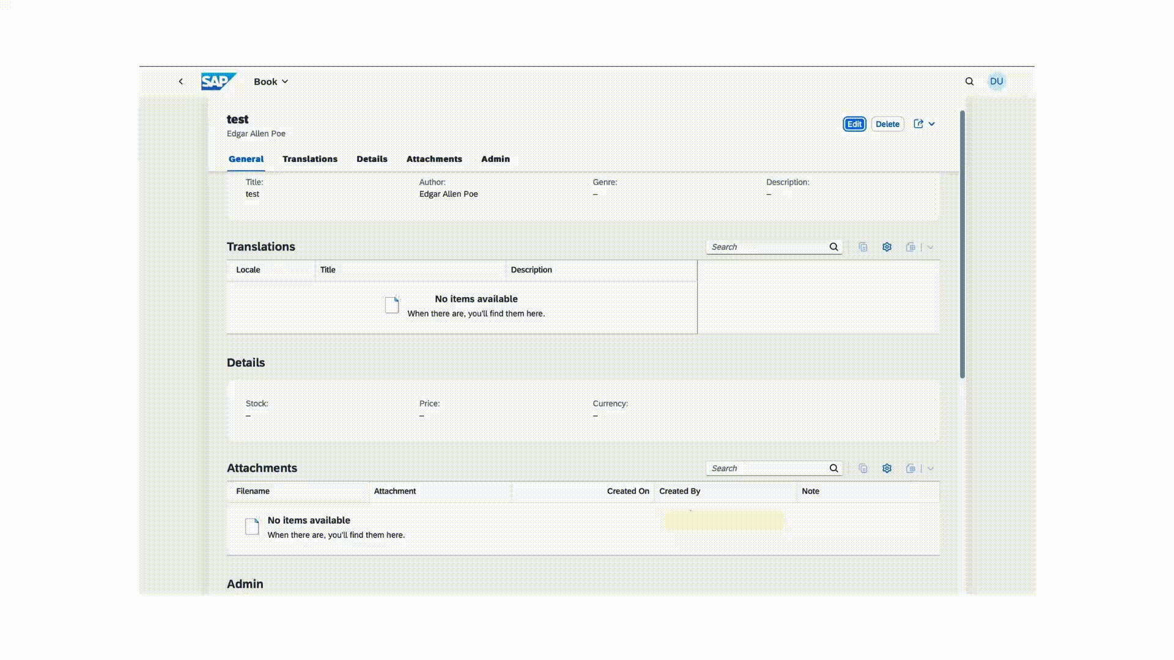Expand Translations export options chevron
The height and width of the screenshot is (660, 1174).
pos(930,247)
